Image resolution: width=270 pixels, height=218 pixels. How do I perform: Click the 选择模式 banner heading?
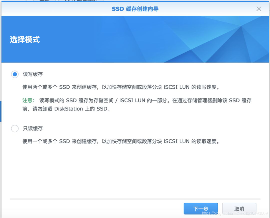(x=24, y=39)
